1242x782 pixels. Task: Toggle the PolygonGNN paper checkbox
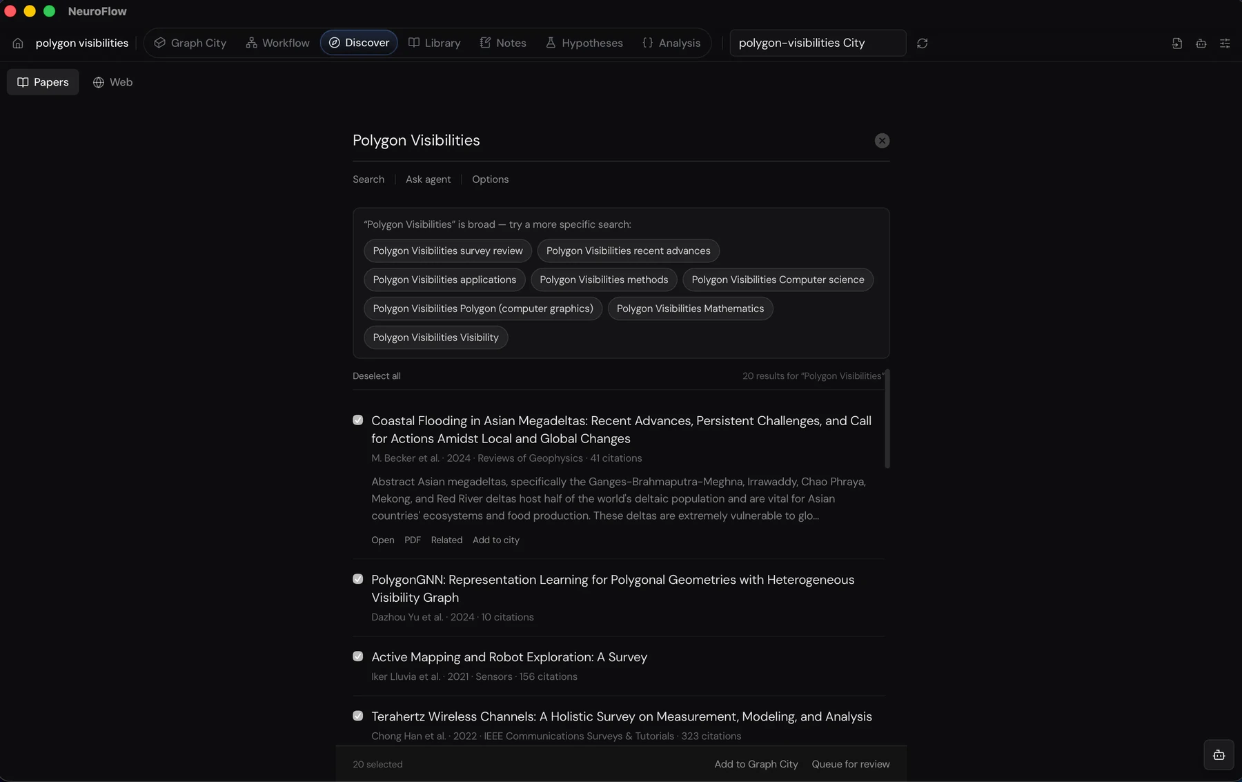(x=357, y=579)
